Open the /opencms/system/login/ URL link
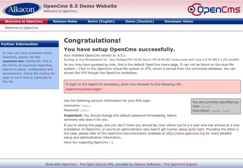This screenshot has height=168, width=243. coord(84,89)
